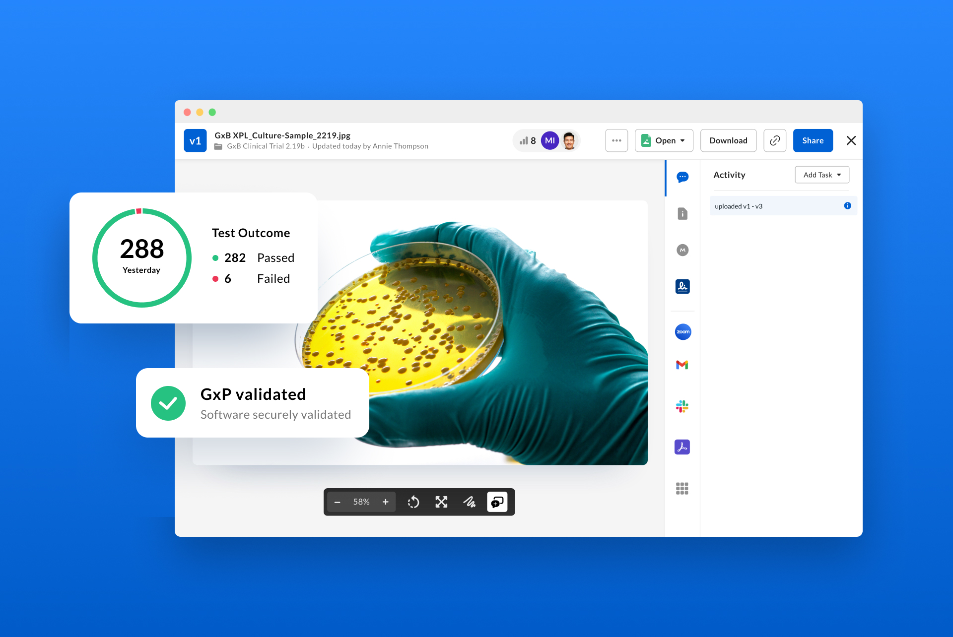Launch the Slack integration

click(x=682, y=407)
